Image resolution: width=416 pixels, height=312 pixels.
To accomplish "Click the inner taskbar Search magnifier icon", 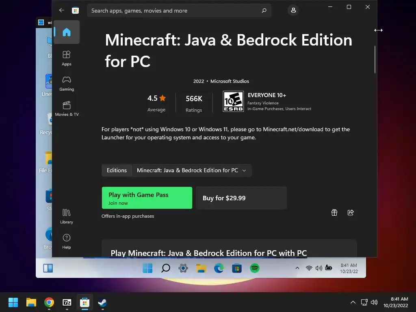I will (x=166, y=268).
